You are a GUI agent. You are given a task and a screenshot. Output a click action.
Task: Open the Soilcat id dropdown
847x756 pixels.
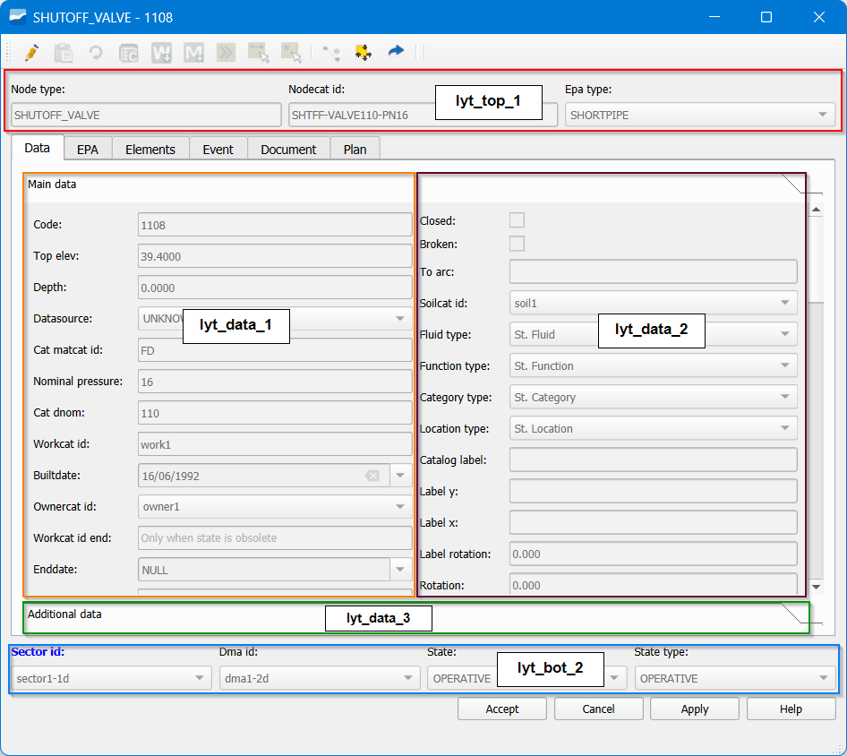click(653, 303)
